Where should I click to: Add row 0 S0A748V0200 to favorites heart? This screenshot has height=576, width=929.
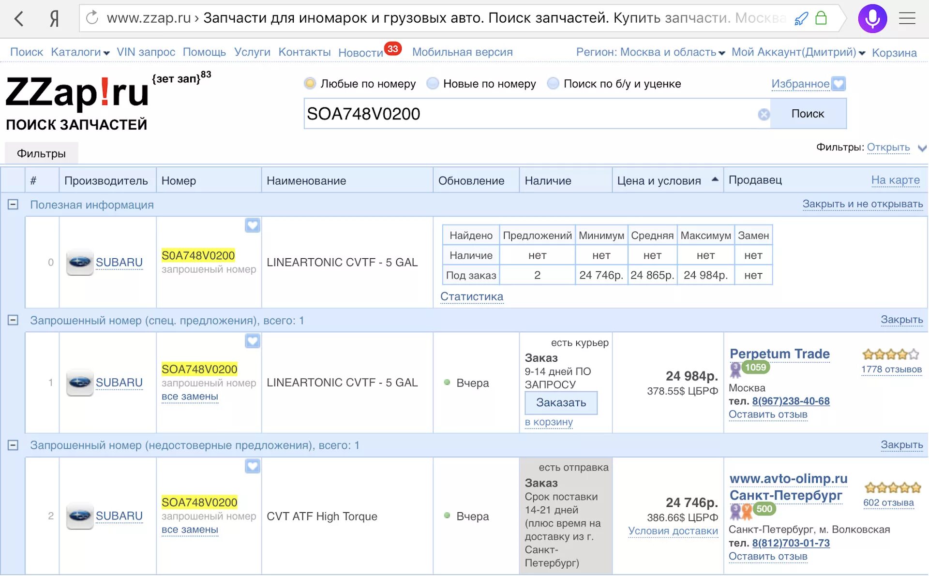coord(253,225)
